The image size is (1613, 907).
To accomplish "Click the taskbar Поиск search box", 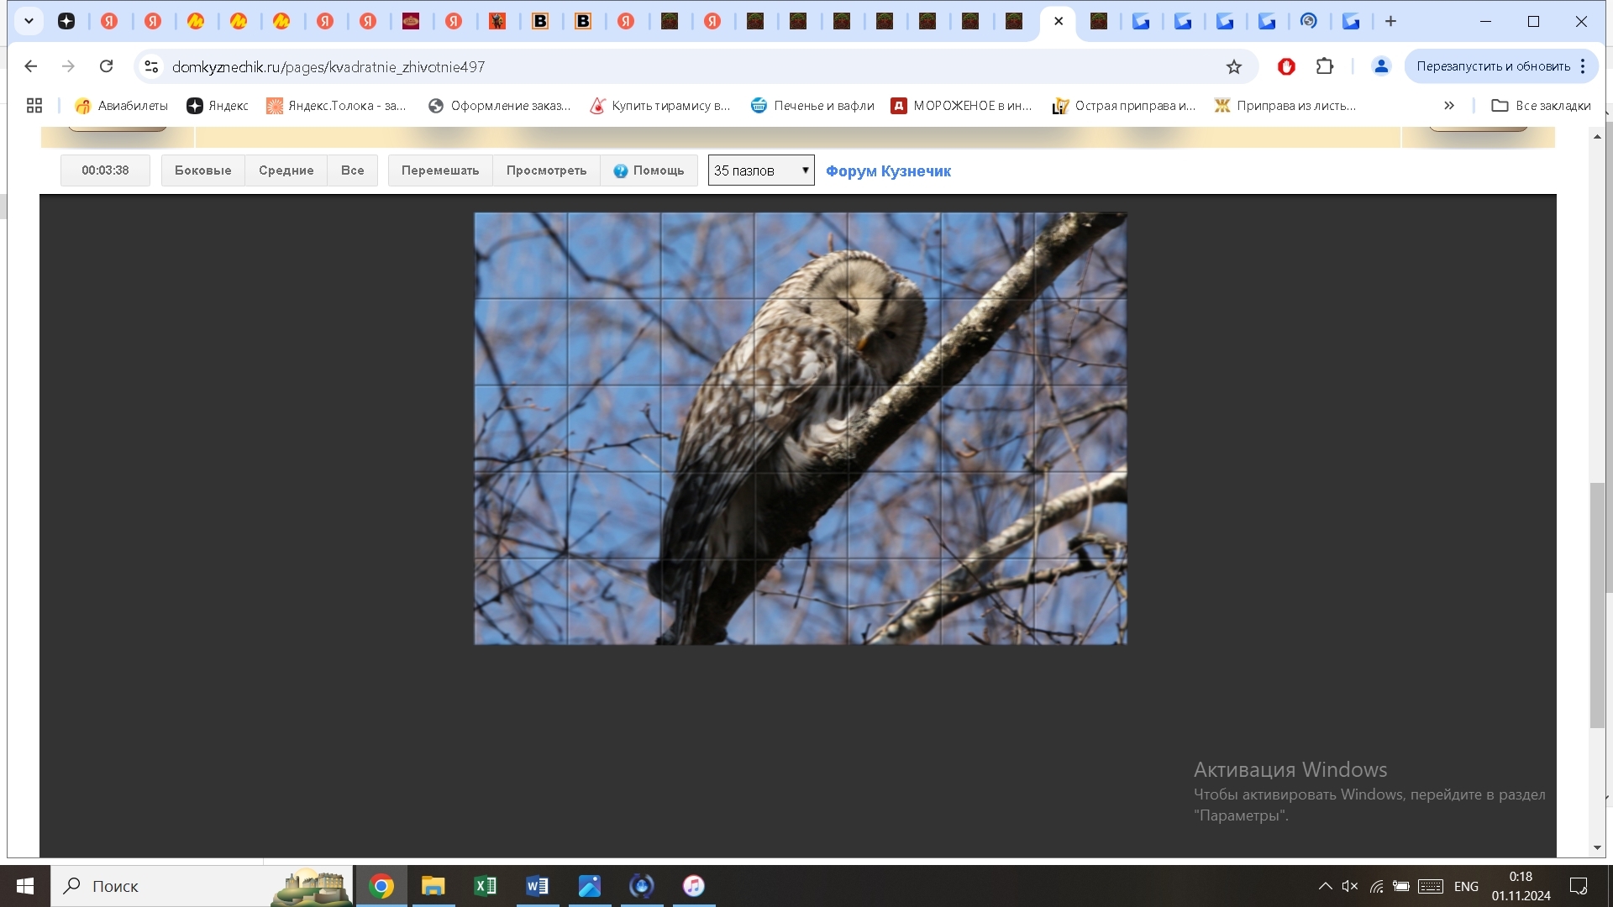I will [x=202, y=886].
